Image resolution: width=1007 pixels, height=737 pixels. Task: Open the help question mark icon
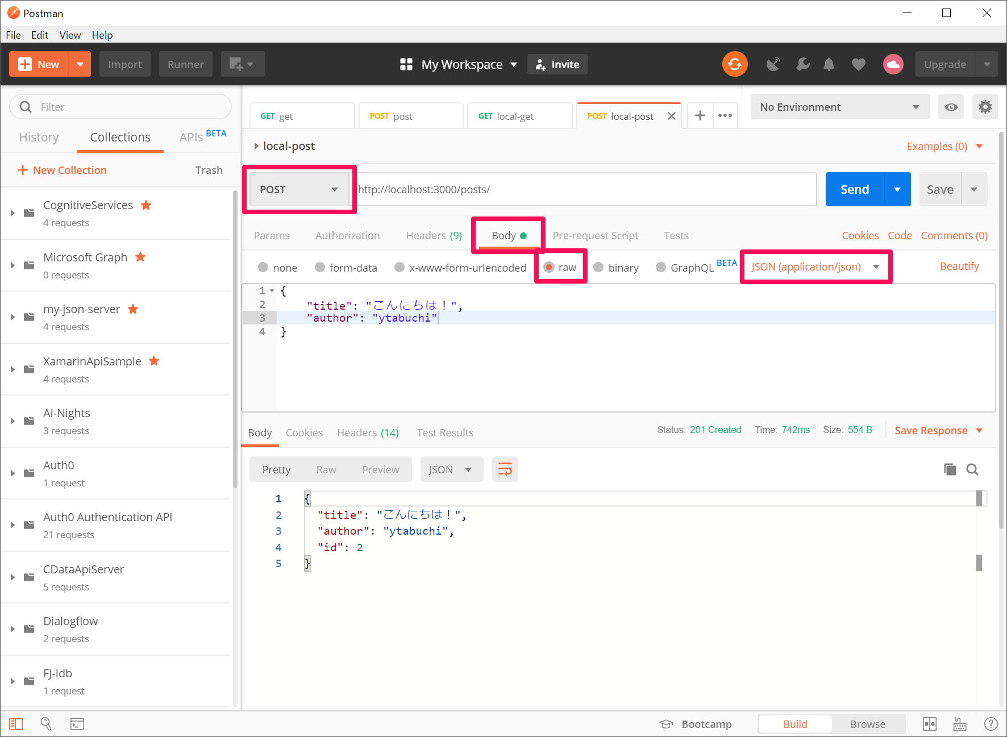click(x=991, y=724)
